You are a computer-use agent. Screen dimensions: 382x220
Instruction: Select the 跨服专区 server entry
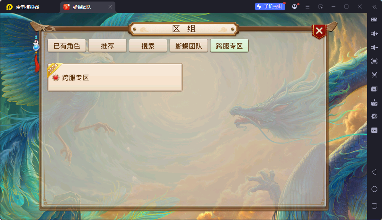(115, 77)
